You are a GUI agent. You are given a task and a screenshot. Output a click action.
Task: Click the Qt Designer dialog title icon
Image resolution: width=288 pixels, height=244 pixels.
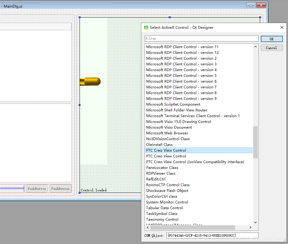146,27
